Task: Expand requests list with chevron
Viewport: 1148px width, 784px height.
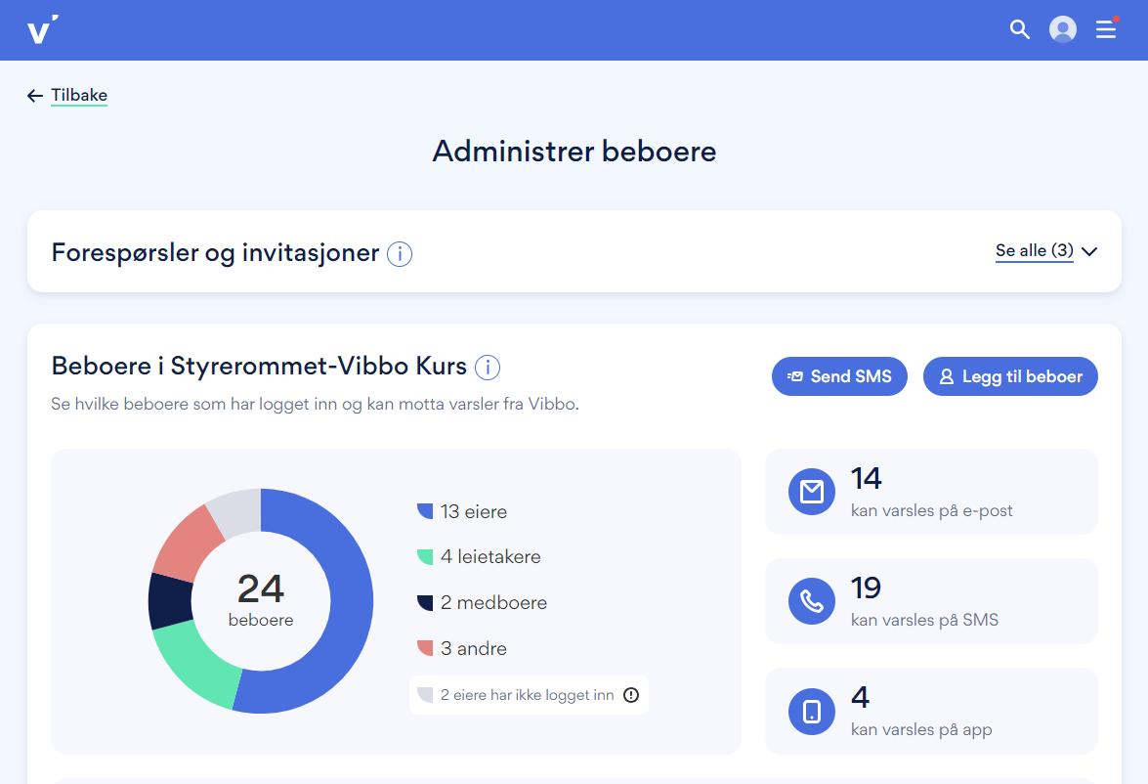Action: pyautogui.click(x=1089, y=251)
